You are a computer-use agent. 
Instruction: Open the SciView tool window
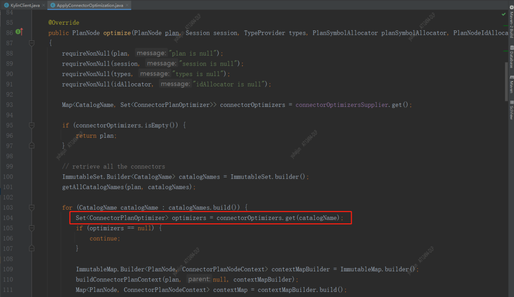pos(511,110)
